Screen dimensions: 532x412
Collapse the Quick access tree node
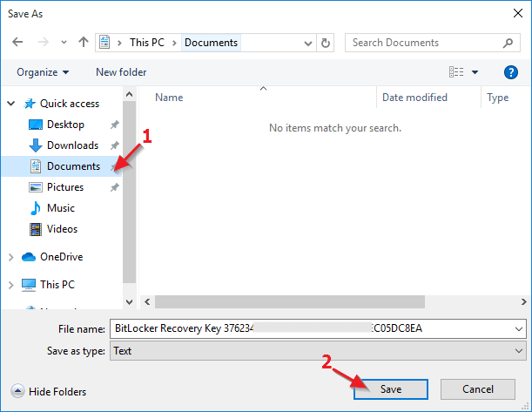click(x=11, y=103)
